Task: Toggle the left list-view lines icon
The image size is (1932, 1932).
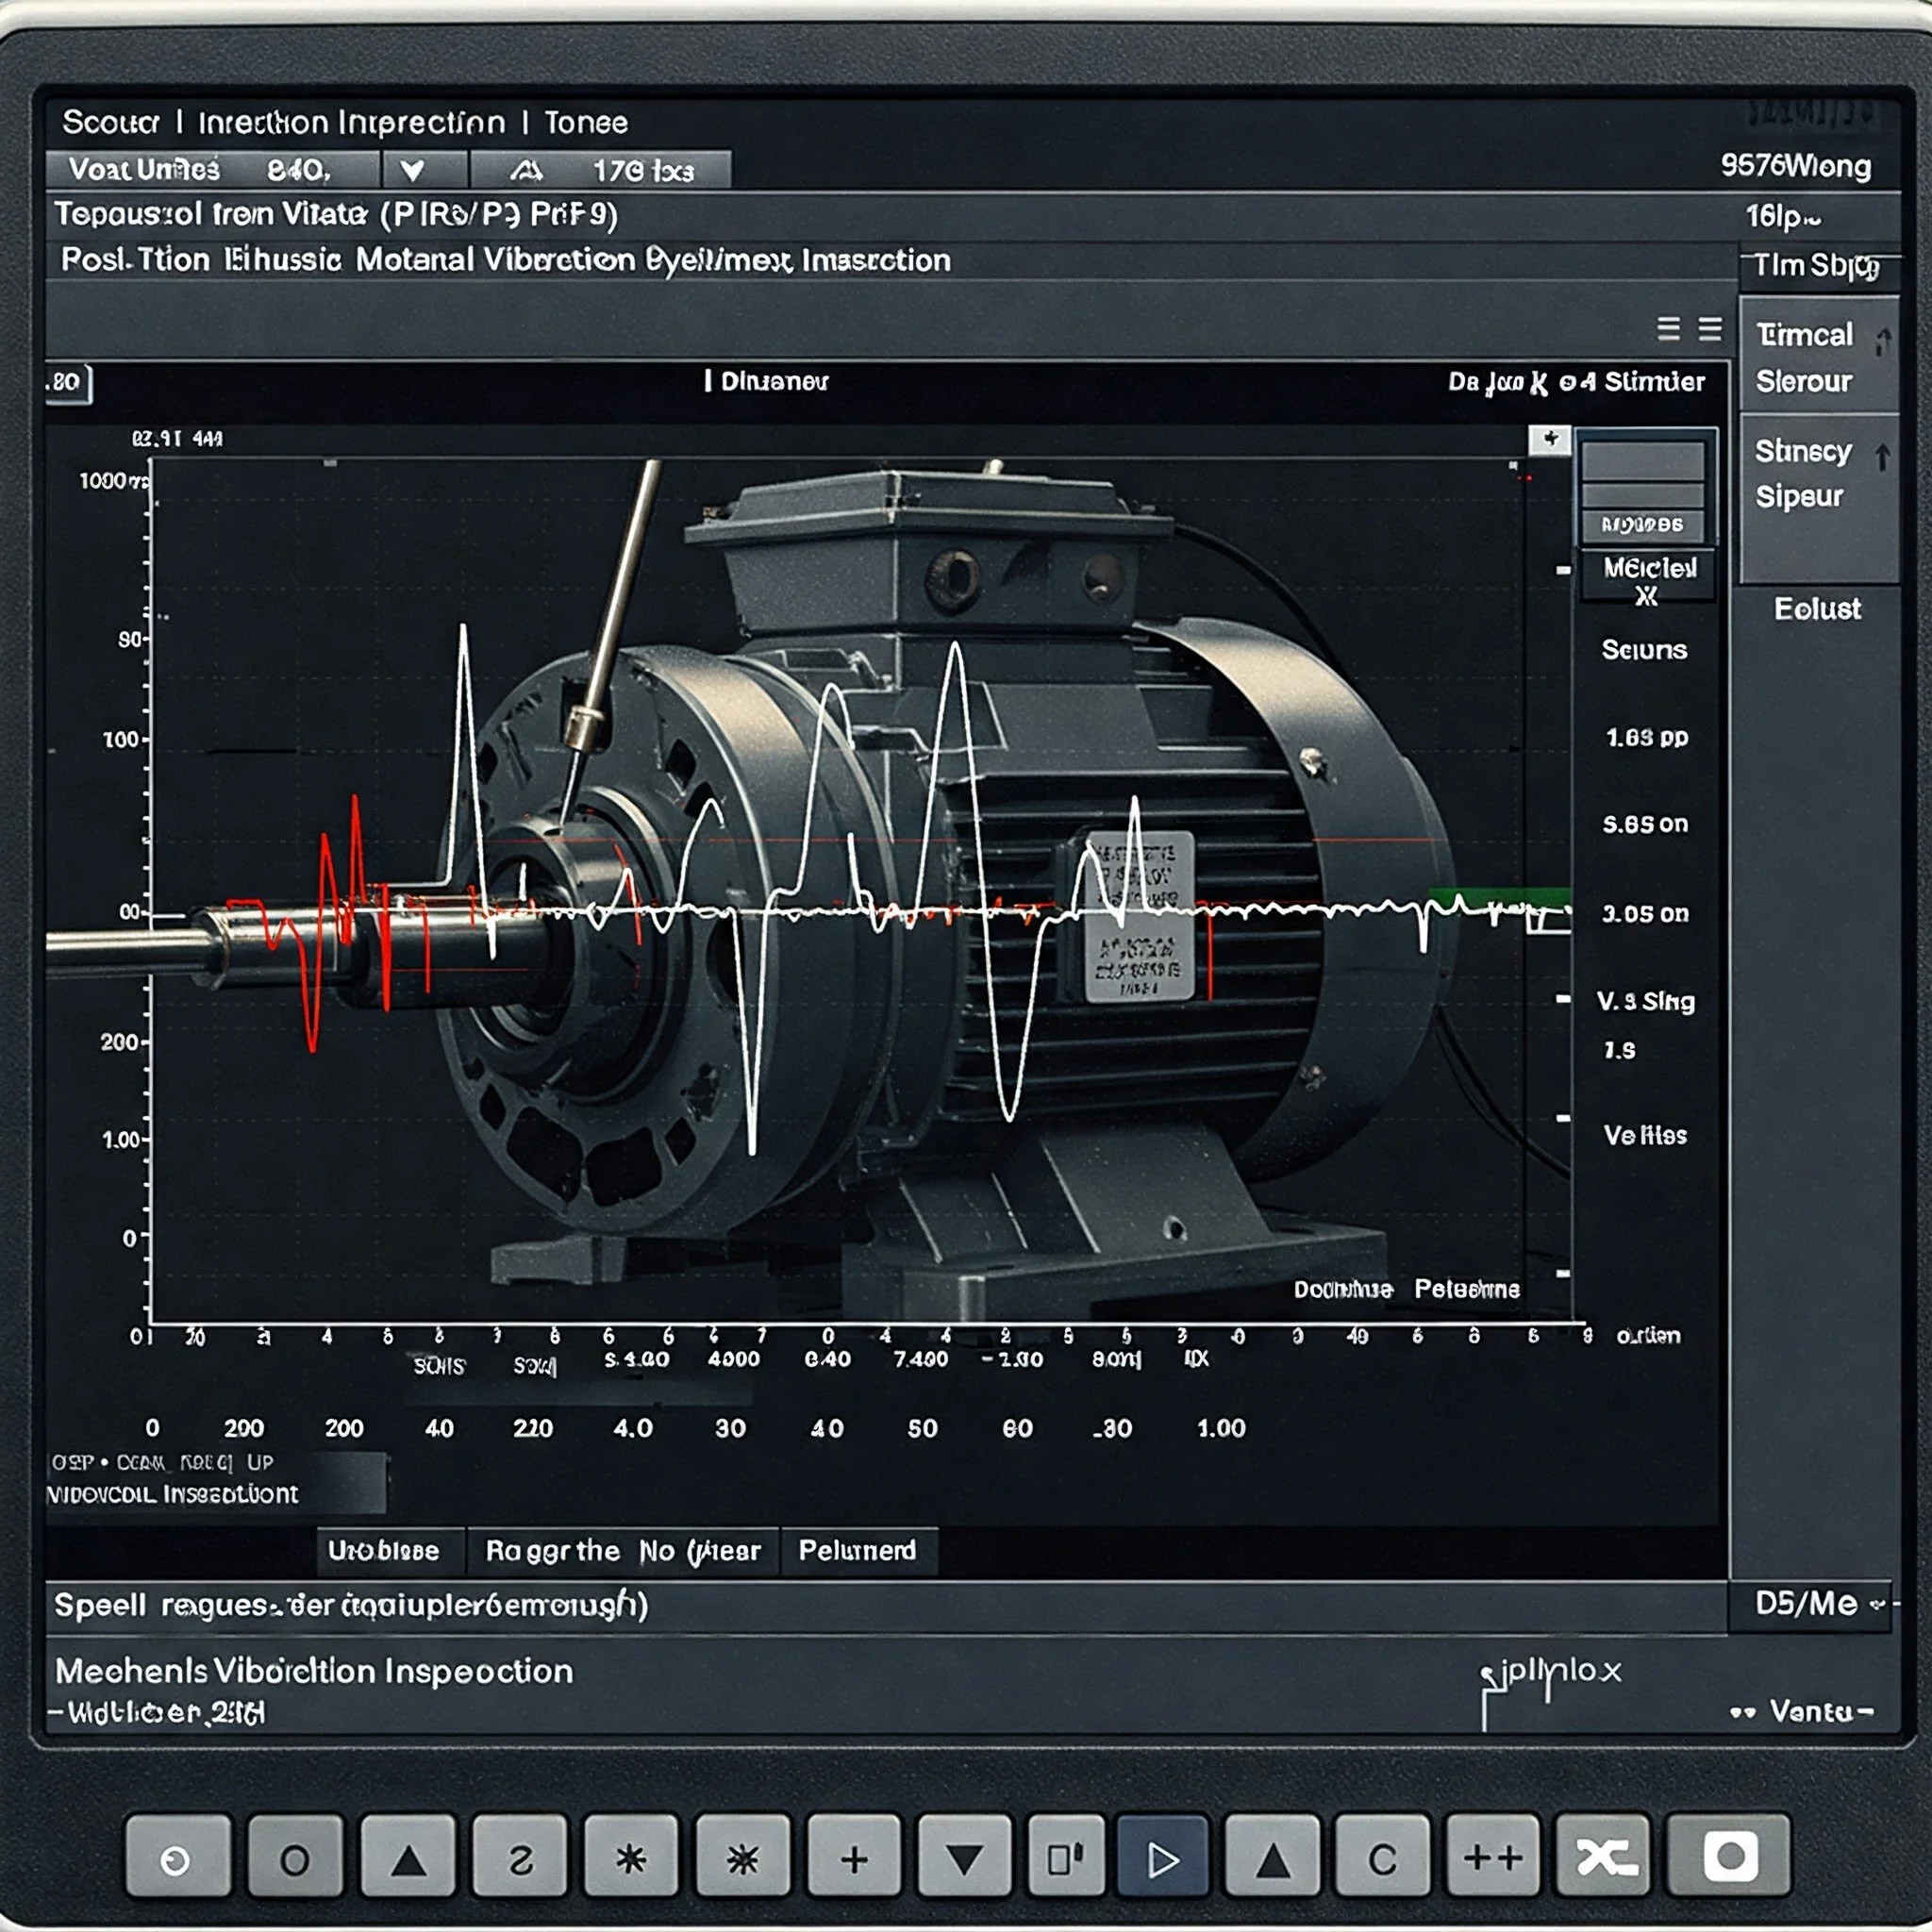Action: (1668, 329)
